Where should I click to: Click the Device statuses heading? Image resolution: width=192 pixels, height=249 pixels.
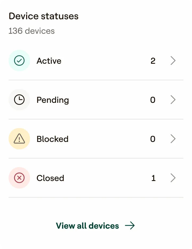pos(44,16)
